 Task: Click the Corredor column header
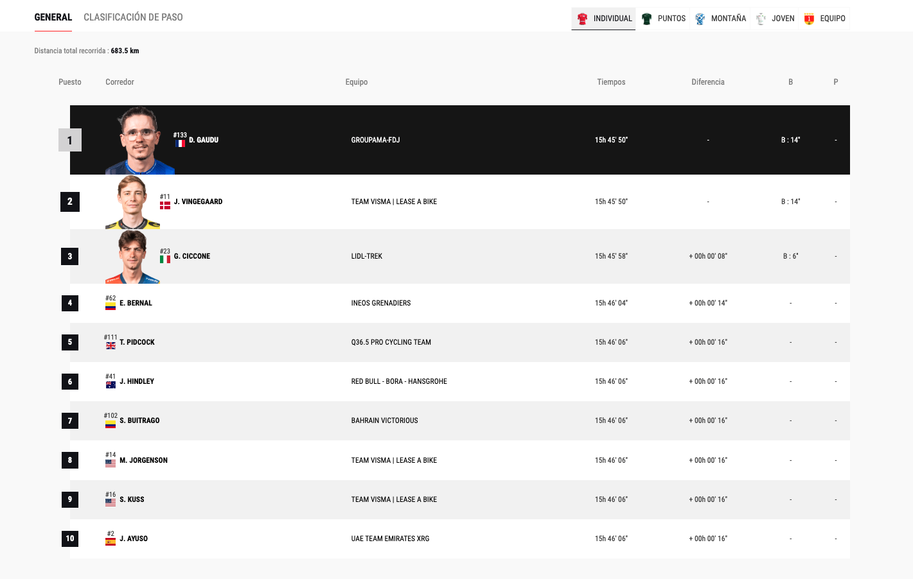(120, 82)
